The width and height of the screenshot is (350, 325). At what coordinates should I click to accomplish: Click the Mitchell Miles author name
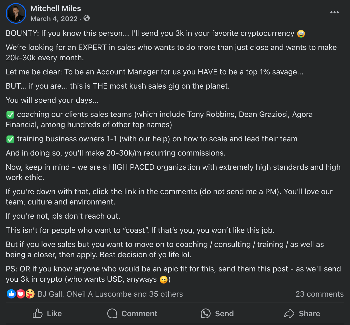pos(56,8)
